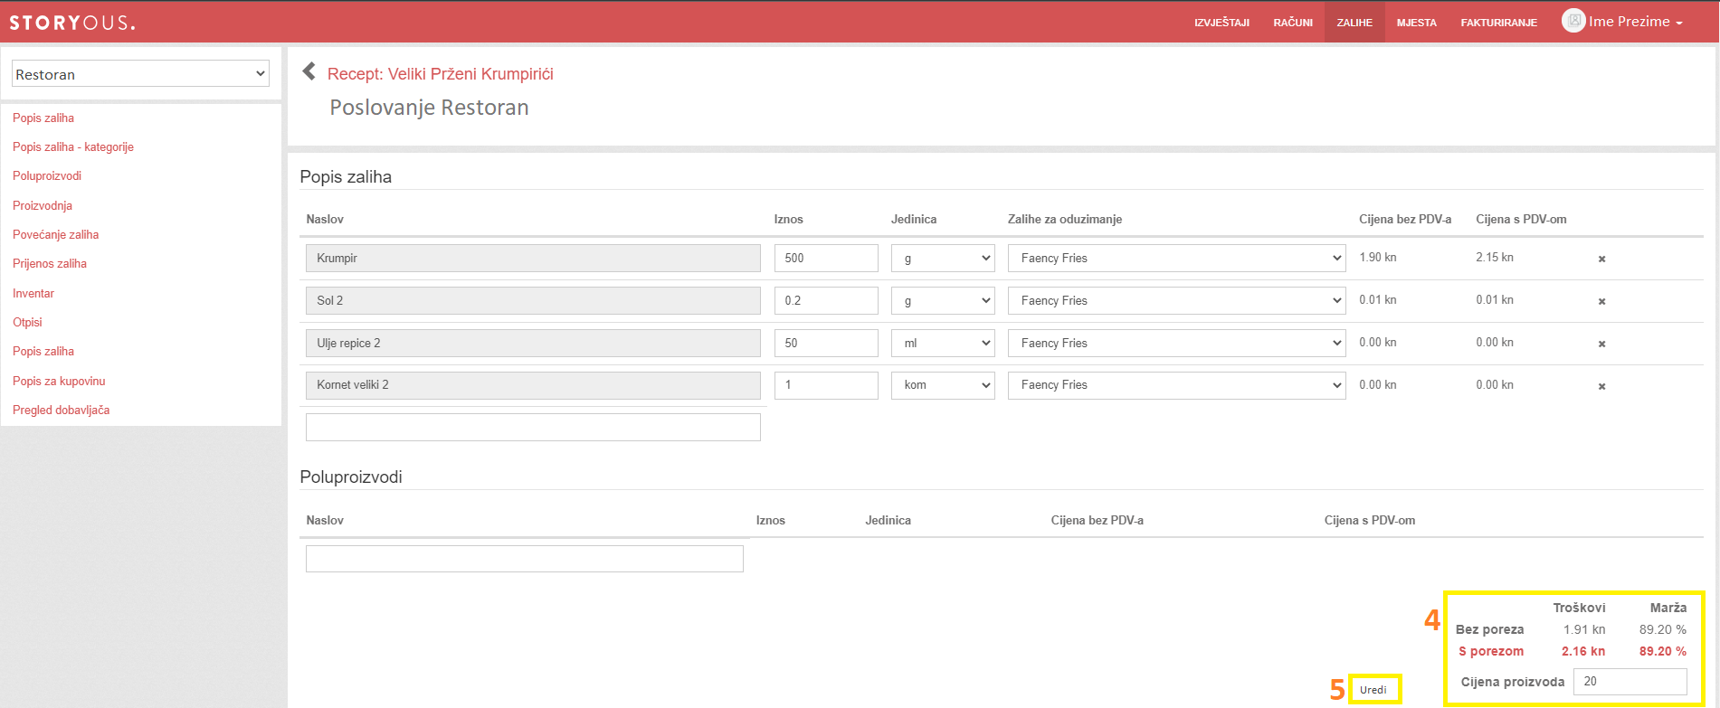Open the Ime Prezime user menu
1720x708 pixels.
1635,22
